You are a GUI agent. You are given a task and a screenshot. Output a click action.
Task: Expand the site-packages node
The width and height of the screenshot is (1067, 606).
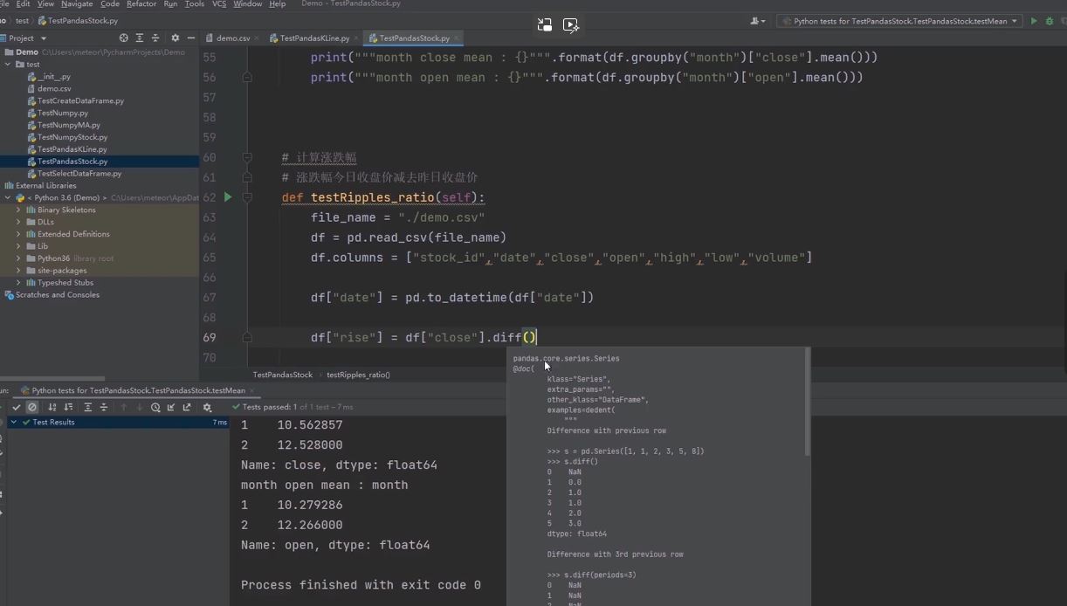[18, 271]
